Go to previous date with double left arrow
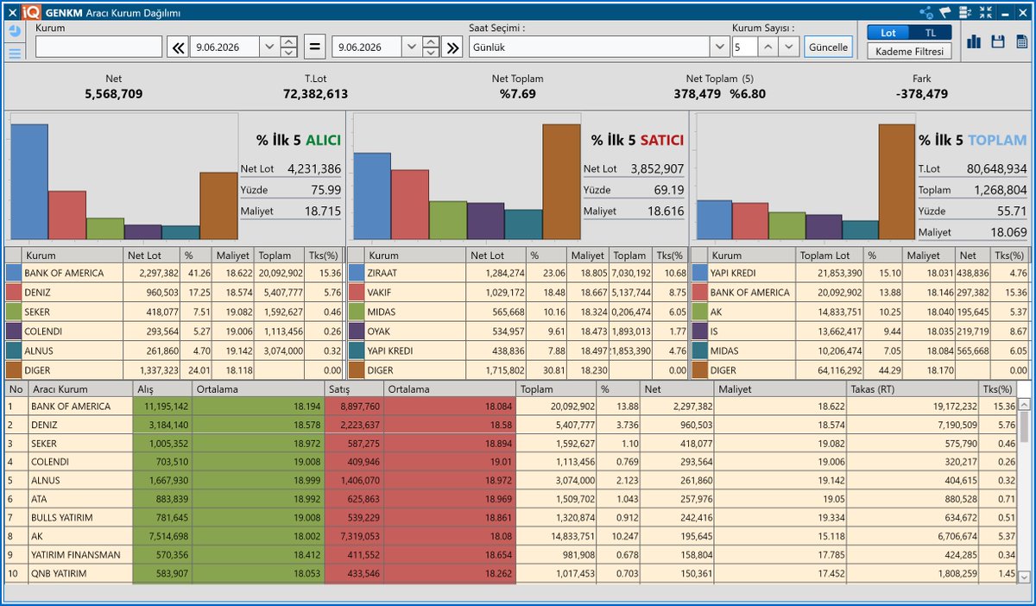Viewport: 1036px width, 606px height. click(177, 47)
